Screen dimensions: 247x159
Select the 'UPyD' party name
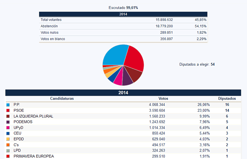(x=19, y=128)
